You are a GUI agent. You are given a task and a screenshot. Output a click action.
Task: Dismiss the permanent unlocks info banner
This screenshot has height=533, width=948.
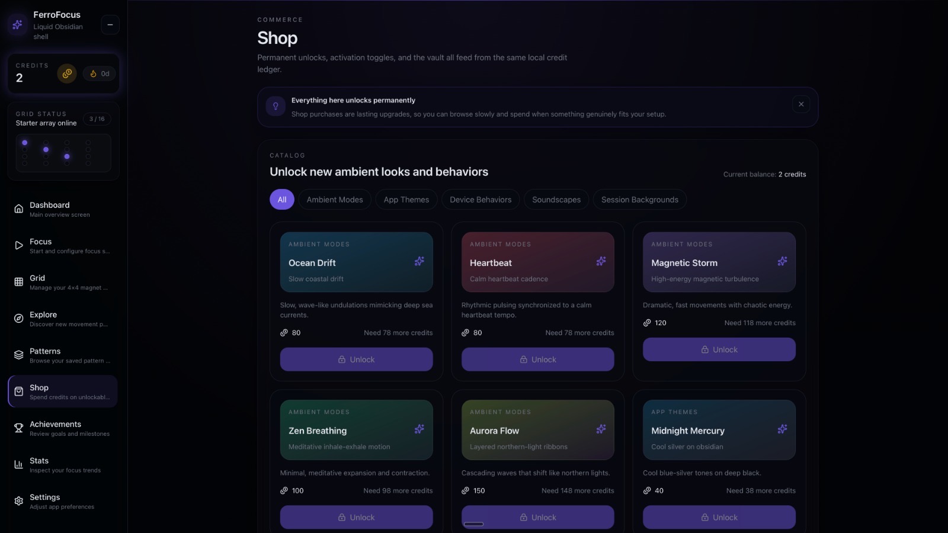pos(801,104)
